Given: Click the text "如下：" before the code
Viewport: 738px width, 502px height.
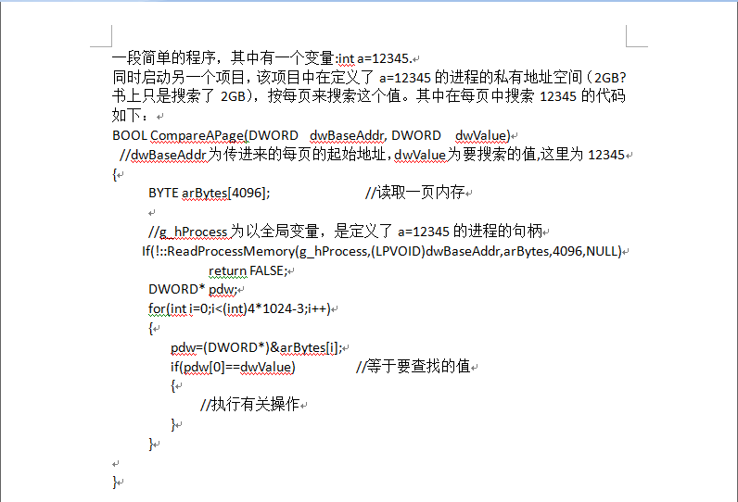Looking at the screenshot, I should point(132,115).
